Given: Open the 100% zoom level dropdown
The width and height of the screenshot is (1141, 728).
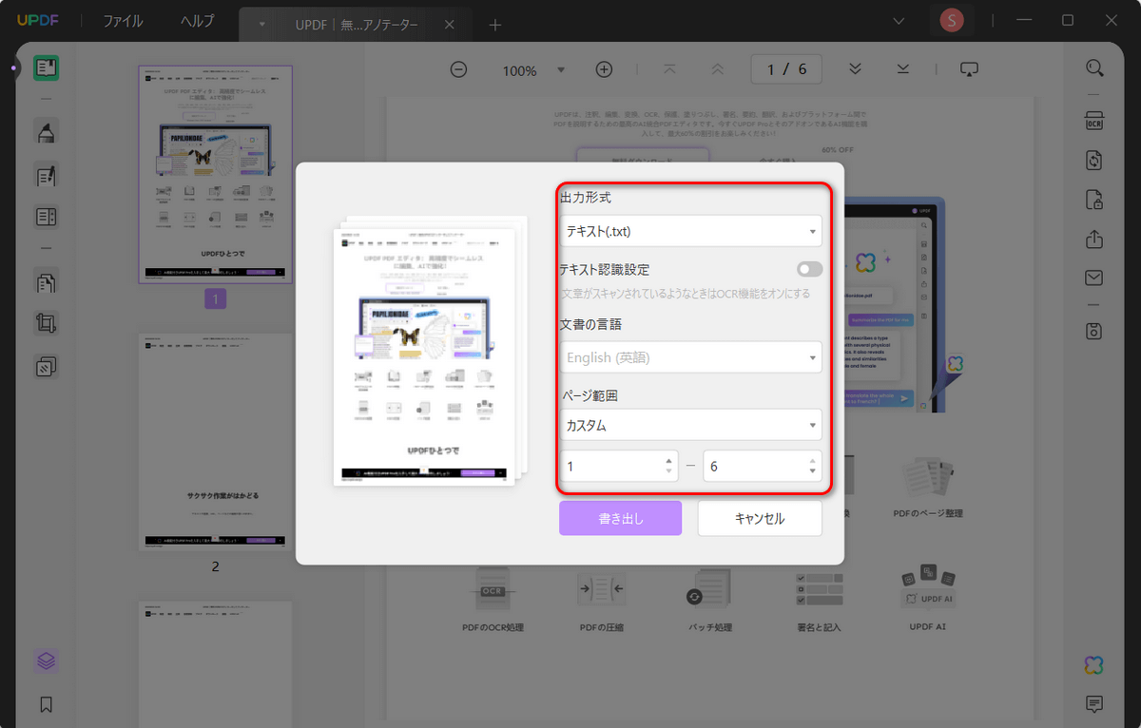Looking at the screenshot, I should pyautogui.click(x=561, y=70).
